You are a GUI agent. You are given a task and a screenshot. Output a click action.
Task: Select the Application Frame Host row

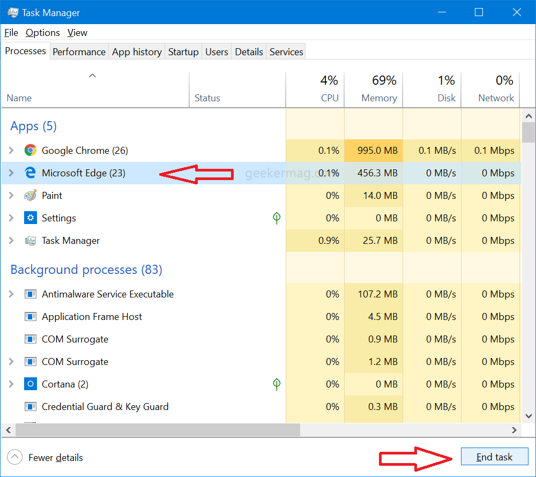[x=261, y=317]
